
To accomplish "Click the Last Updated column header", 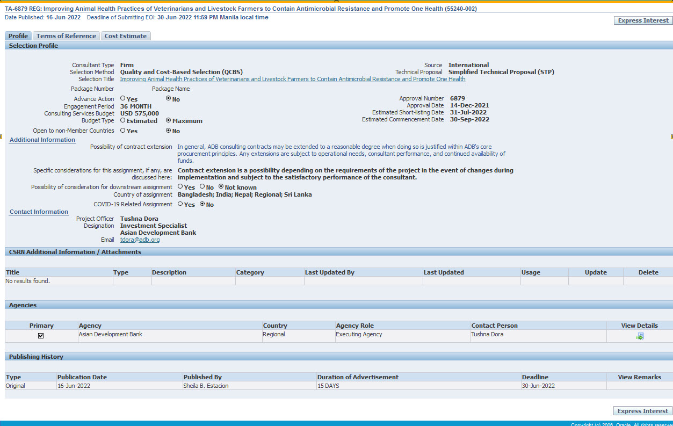I will click(x=443, y=272).
